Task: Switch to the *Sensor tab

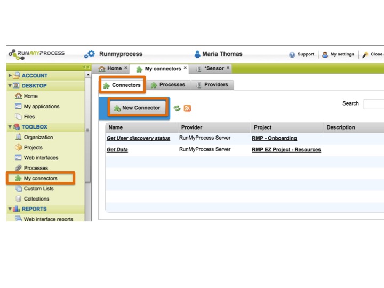Action: pyautogui.click(x=210, y=68)
